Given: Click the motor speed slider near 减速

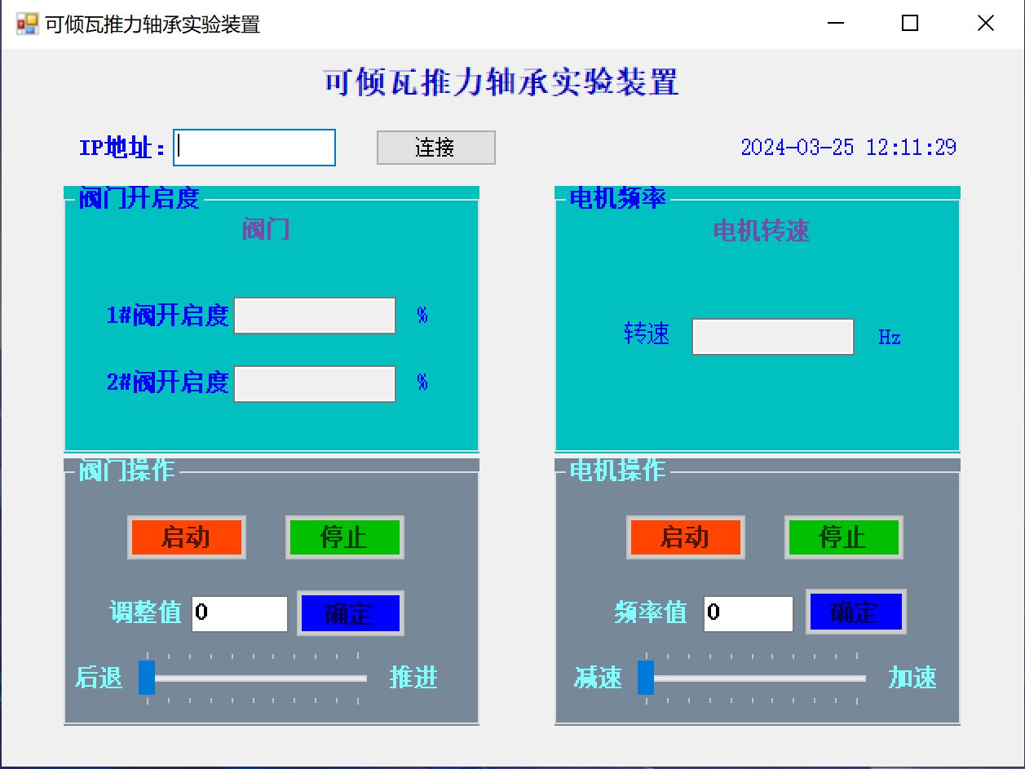Looking at the screenshot, I should [x=647, y=678].
